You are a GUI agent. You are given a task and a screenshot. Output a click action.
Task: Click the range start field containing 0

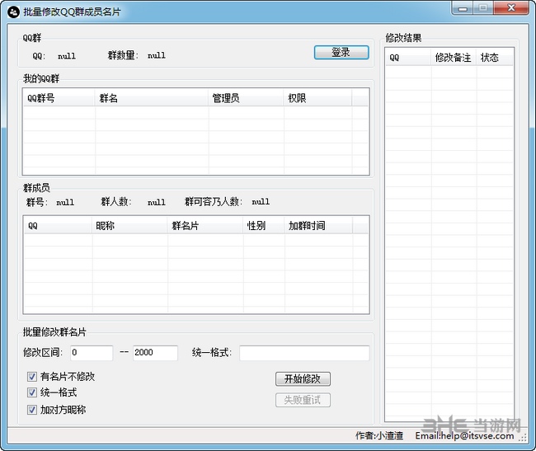pos(92,353)
